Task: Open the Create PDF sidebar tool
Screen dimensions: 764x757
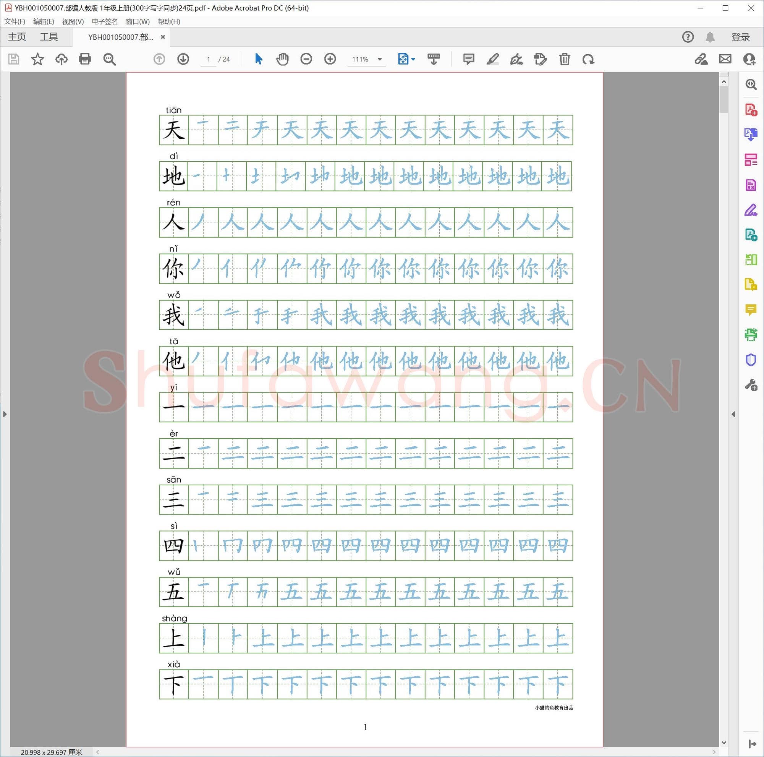Action: (x=751, y=110)
